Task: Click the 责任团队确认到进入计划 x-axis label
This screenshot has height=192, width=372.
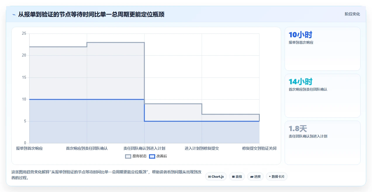Action: tap(144, 148)
